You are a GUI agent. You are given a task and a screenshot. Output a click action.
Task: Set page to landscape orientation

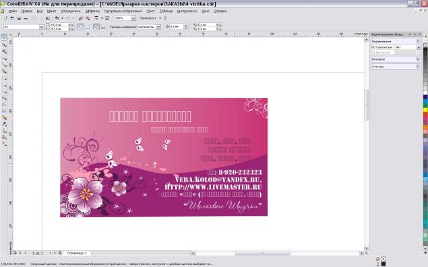point(88,27)
